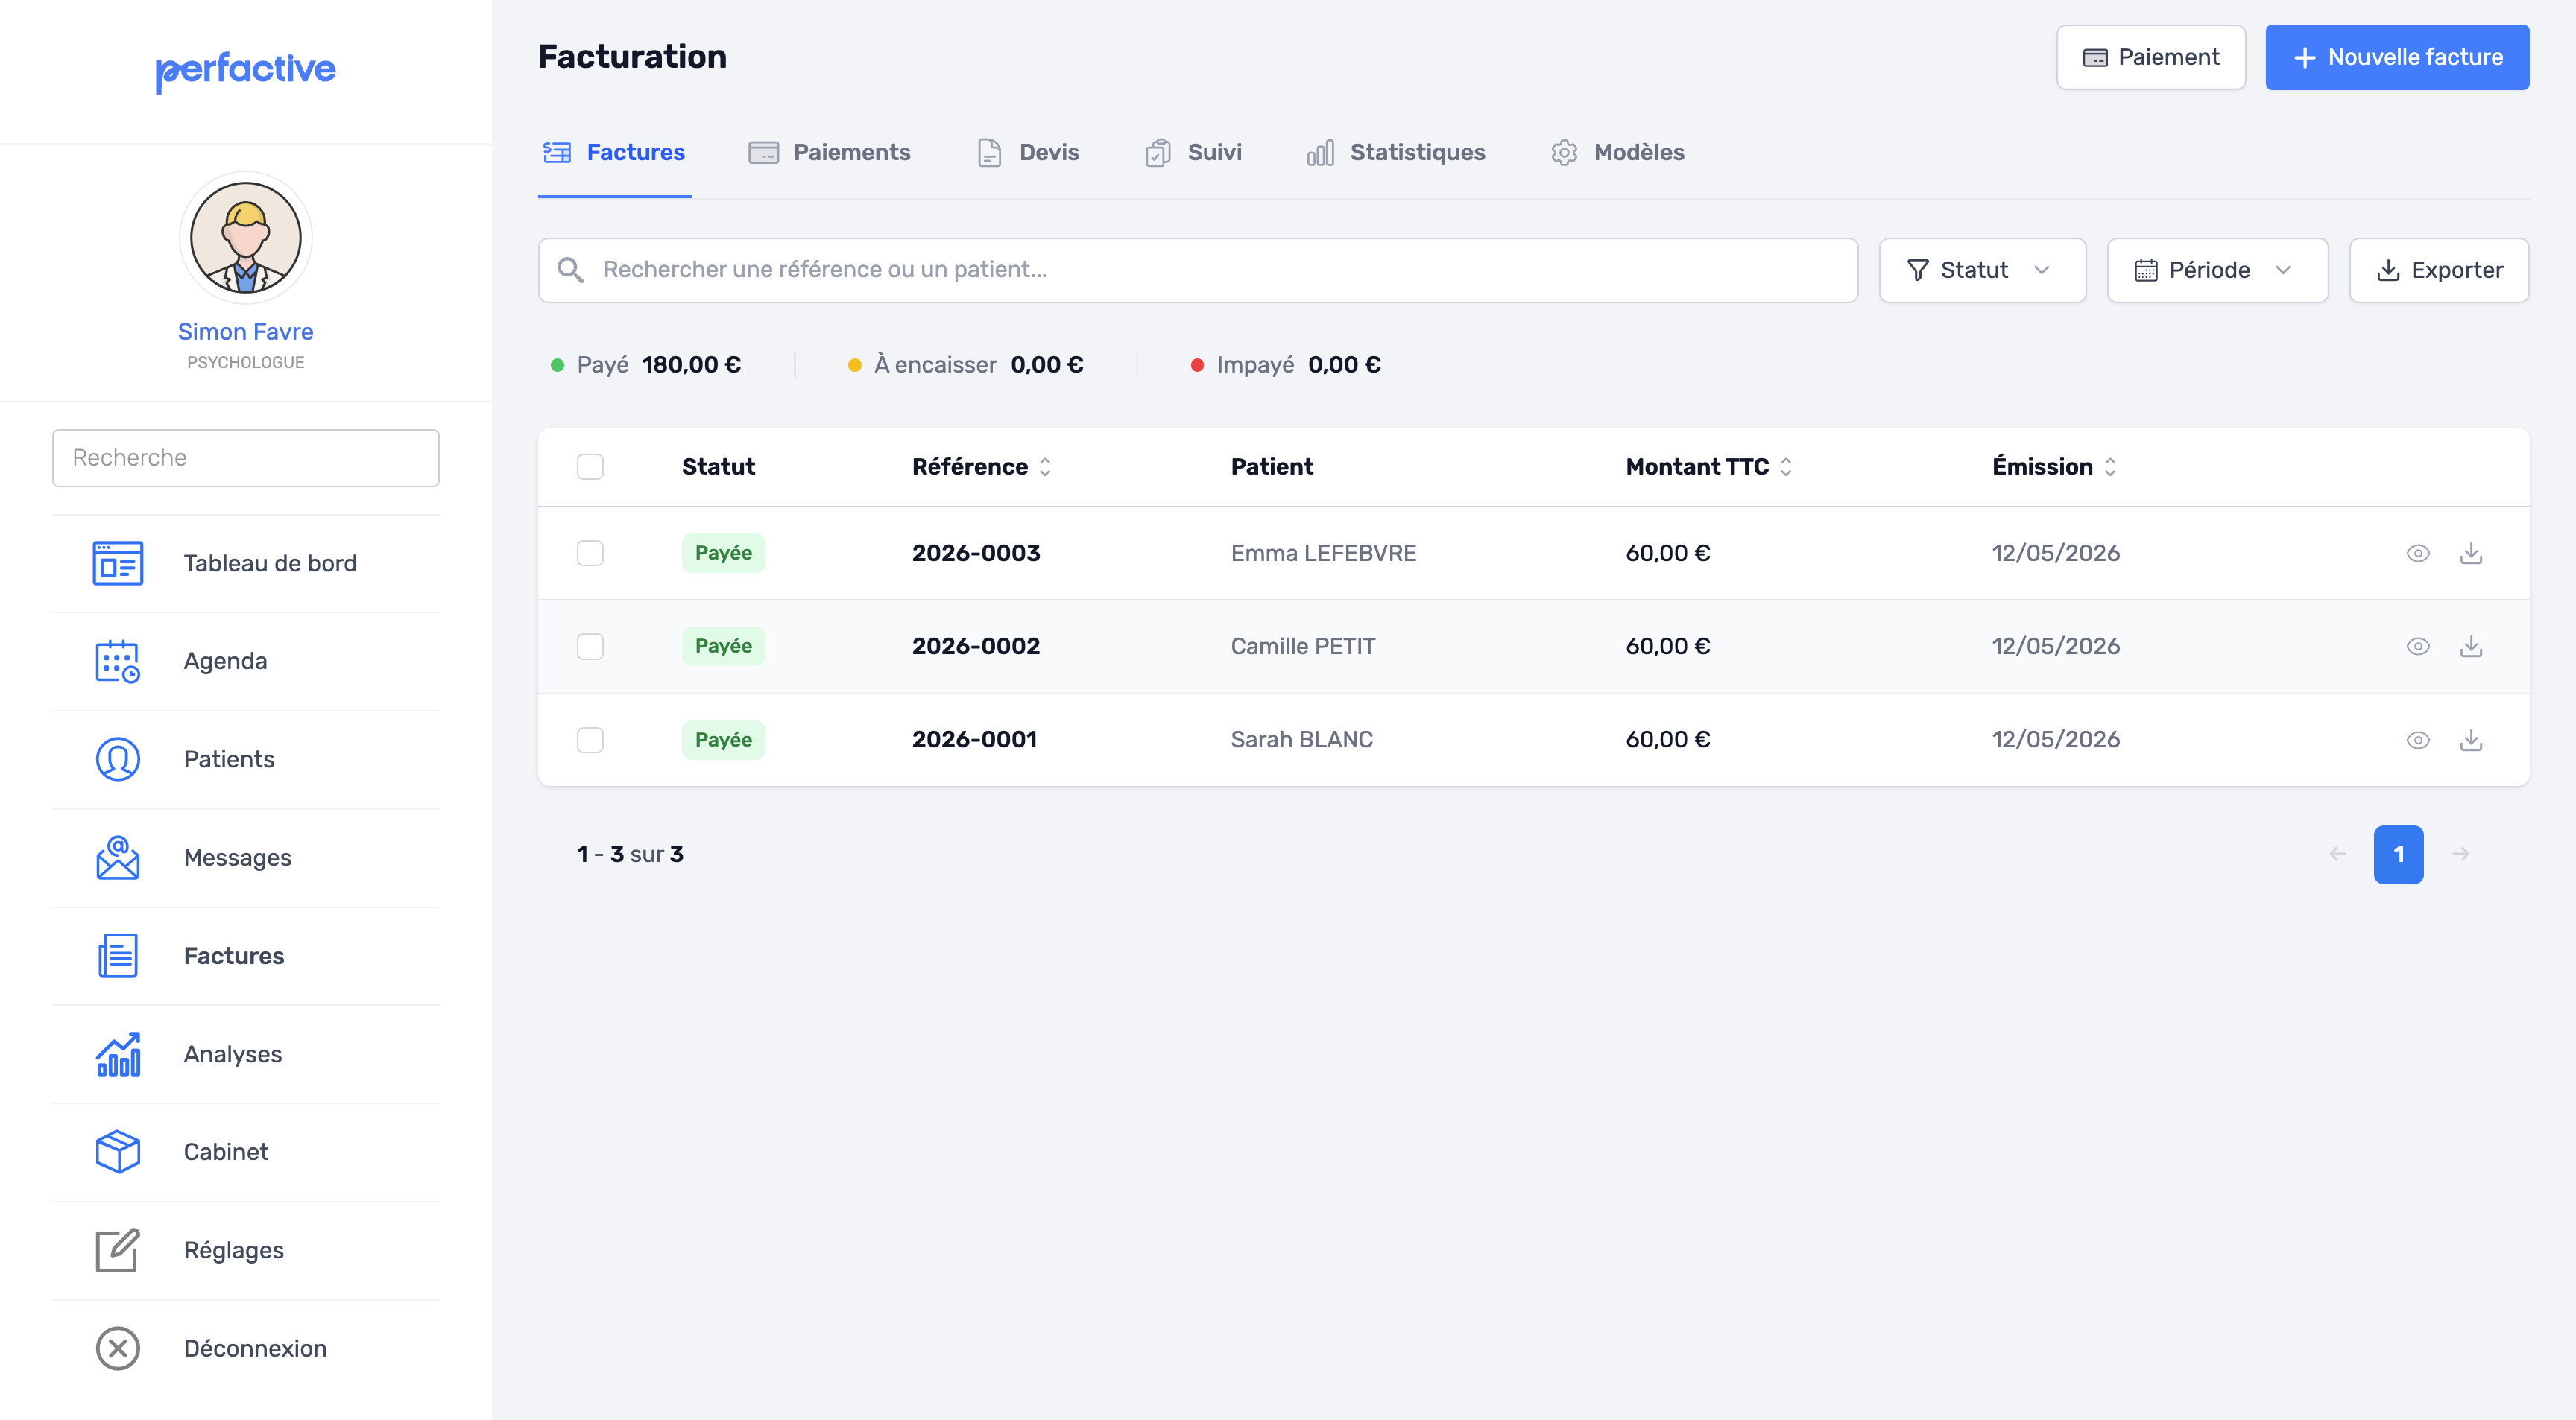Image resolution: width=2576 pixels, height=1420 pixels.
Task: Sort by Émission column arrows
Action: click(x=2110, y=466)
